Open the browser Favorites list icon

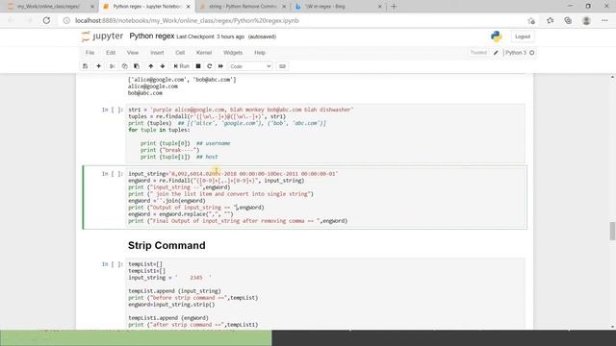point(550,21)
